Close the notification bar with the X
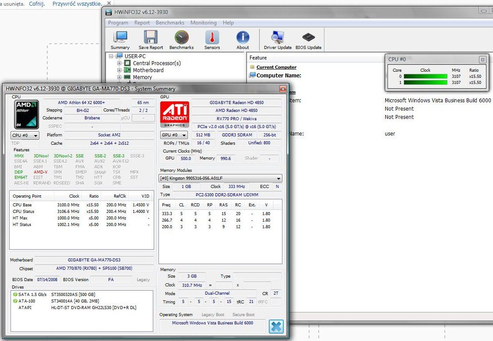This screenshot has height=341, width=493. [x=109, y=3]
